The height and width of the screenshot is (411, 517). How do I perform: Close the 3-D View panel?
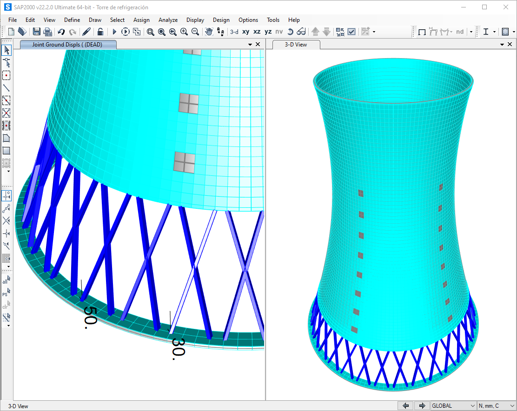pos(510,45)
